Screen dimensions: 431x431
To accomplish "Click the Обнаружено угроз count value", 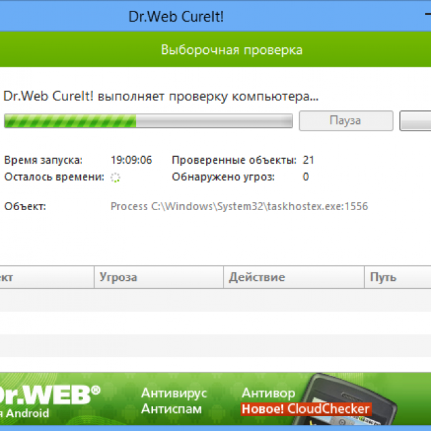I will pos(306,177).
